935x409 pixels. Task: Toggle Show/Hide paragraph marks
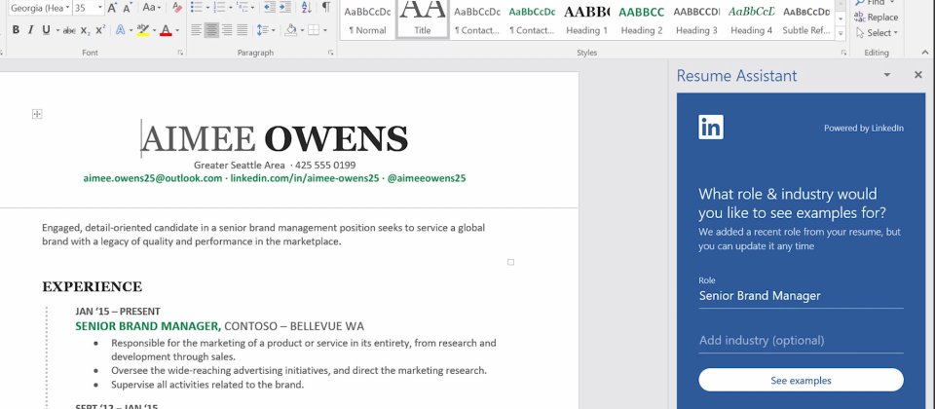pyautogui.click(x=326, y=7)
